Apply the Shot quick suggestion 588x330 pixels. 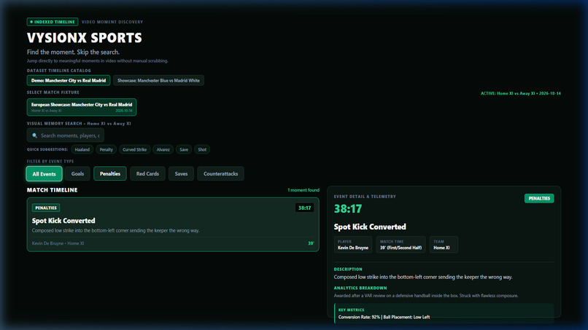(x=202, y=149)
